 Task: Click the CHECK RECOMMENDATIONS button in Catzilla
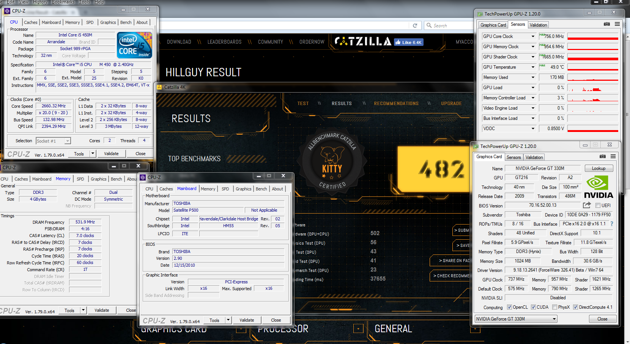[x=450, y=276]
